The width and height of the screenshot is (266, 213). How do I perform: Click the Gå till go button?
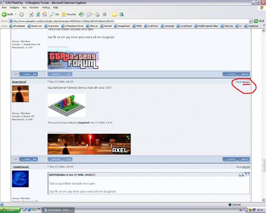[259, 21]
